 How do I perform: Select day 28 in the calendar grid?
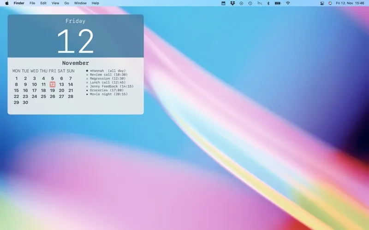tap(71, 97)
